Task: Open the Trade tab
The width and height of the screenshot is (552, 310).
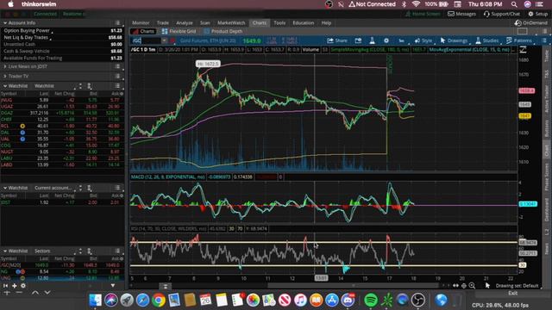Action: tap(163, 23)
